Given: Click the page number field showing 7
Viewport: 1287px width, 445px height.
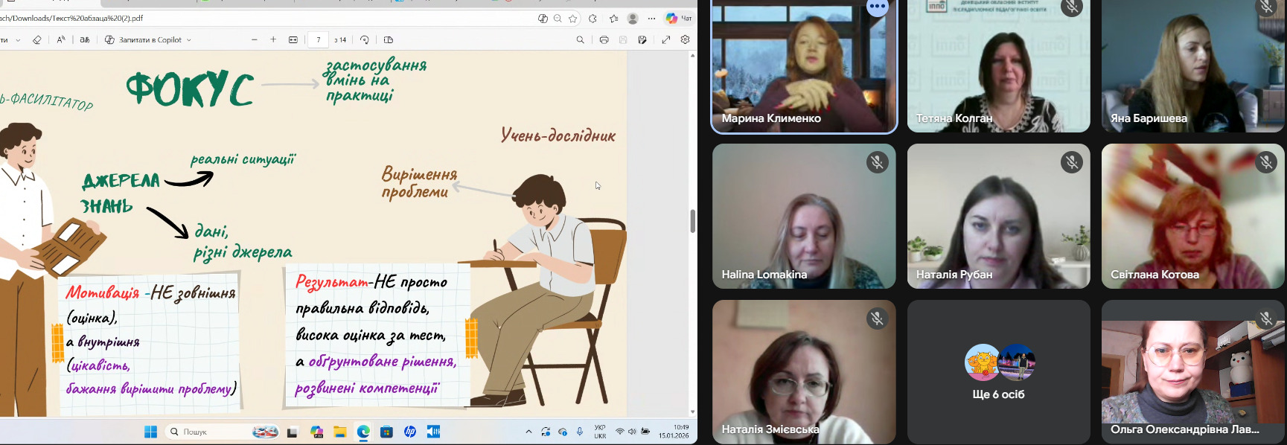Looking at the screenshot, I should pyautogui.click(x=319, y=40).
